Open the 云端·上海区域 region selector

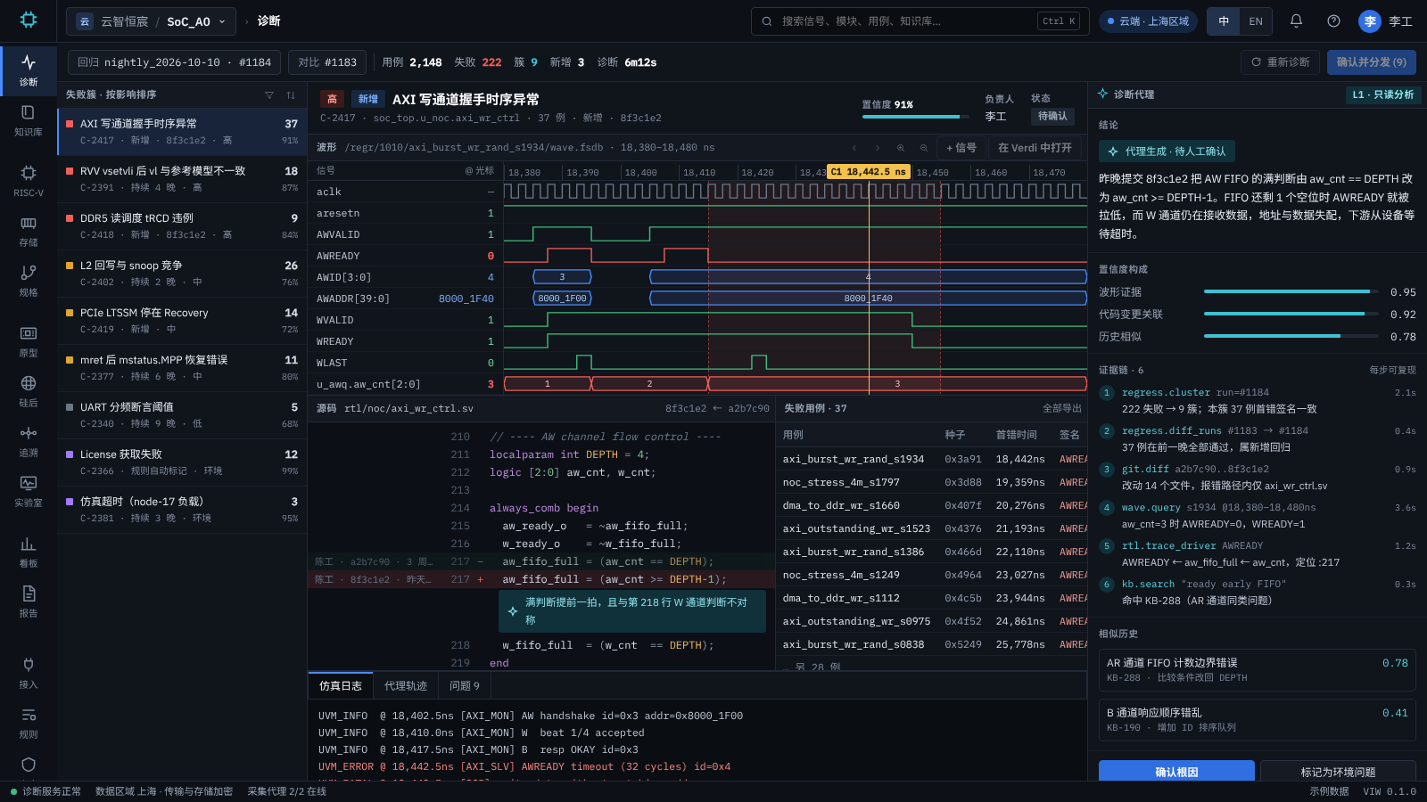click(1148, 21)
